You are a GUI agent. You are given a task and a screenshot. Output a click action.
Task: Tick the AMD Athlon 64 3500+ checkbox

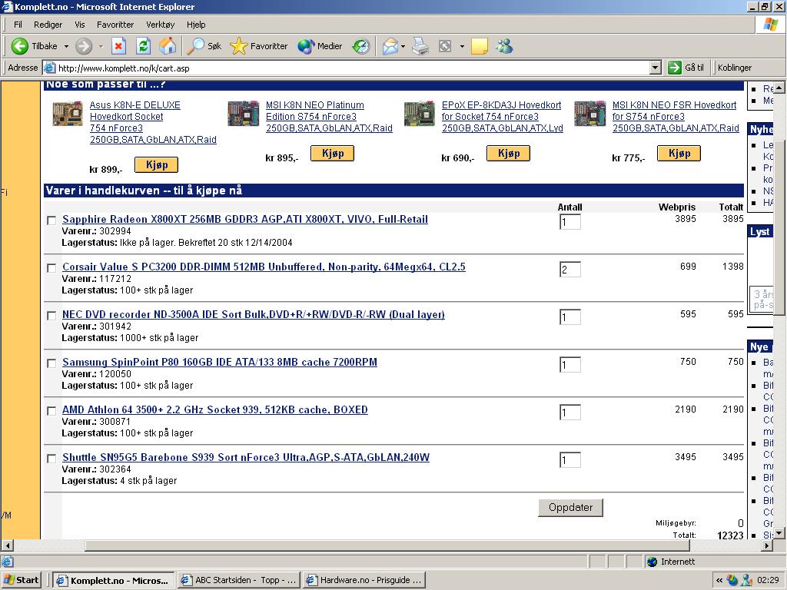coord(51,411)
